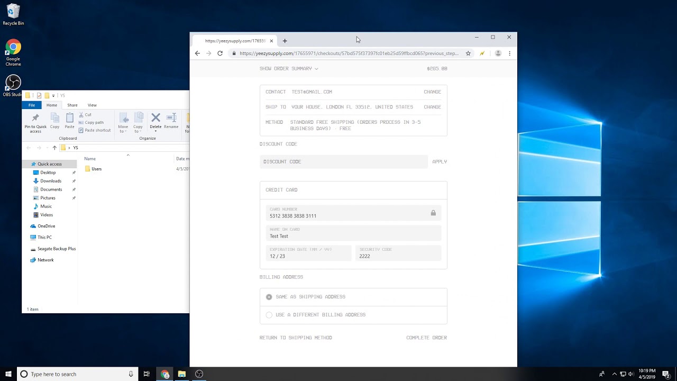
Task: Click the Properties checkmark icon in Explorer title bar
Action: tap(39, 96)
